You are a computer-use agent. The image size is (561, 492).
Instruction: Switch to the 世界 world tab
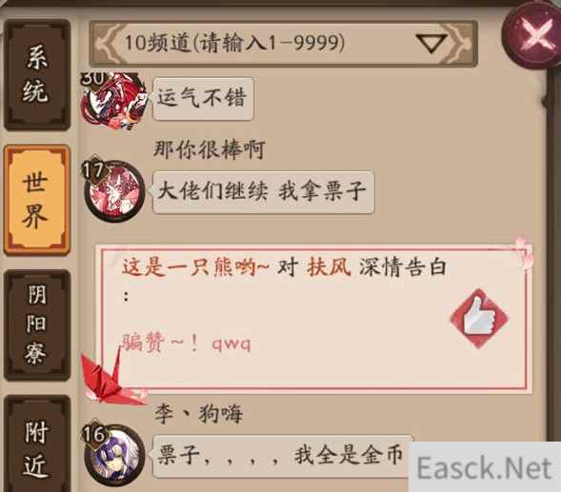pyautogui.click(x=37, y=200)
